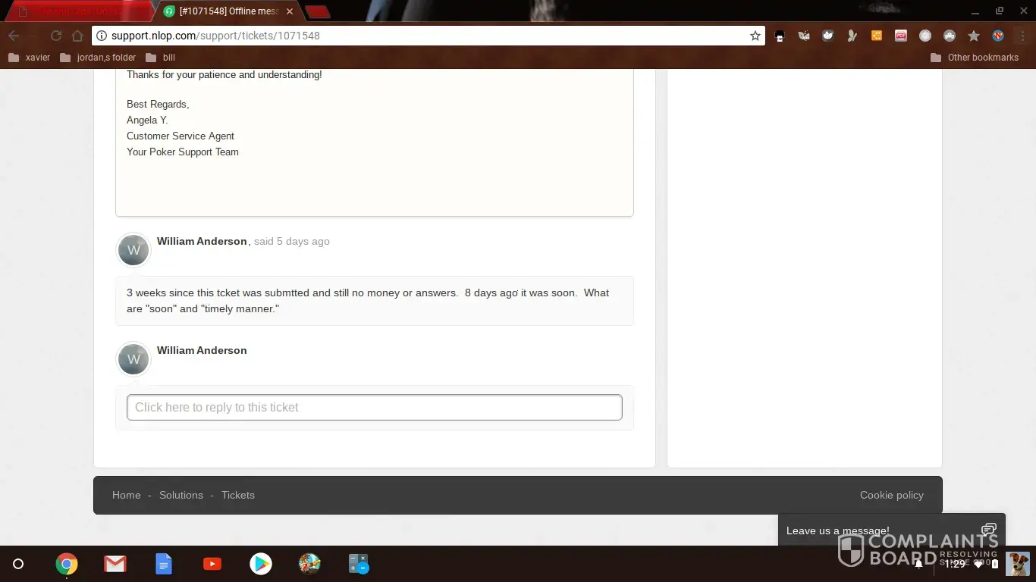Open the browser home page button
The height and width of the screenshot is (582, 1036).
[x=77, y=36]
